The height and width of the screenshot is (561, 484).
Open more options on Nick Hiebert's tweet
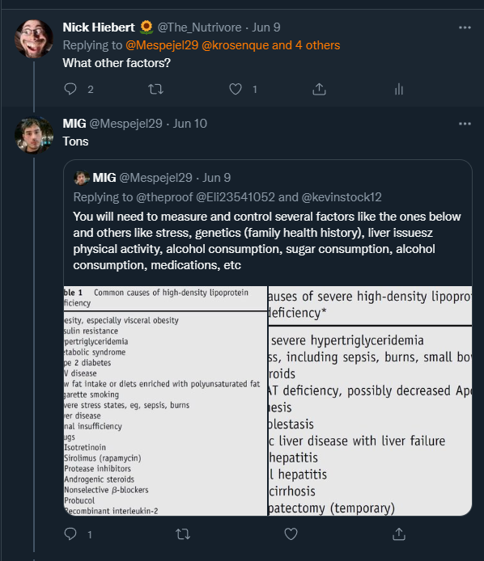(x=465, y=27)
